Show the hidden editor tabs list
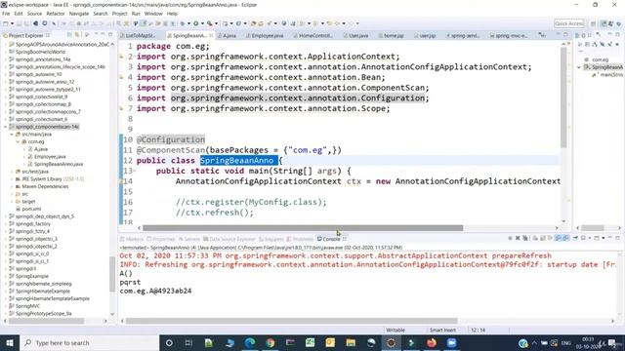Viewport: 625px width, 351px height. click(542, 35)
